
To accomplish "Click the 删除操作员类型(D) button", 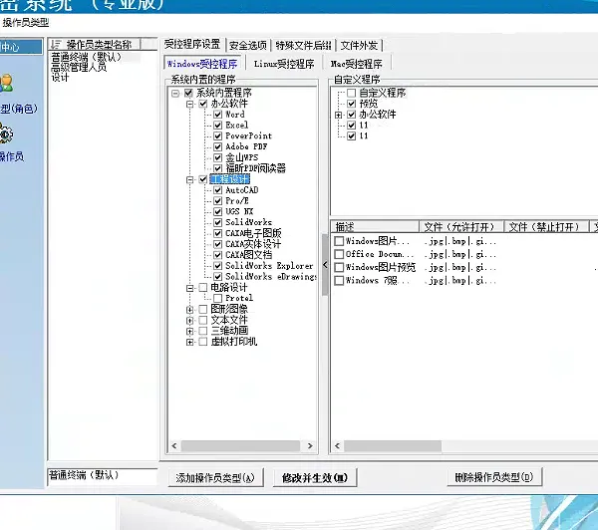I will 494,477.
